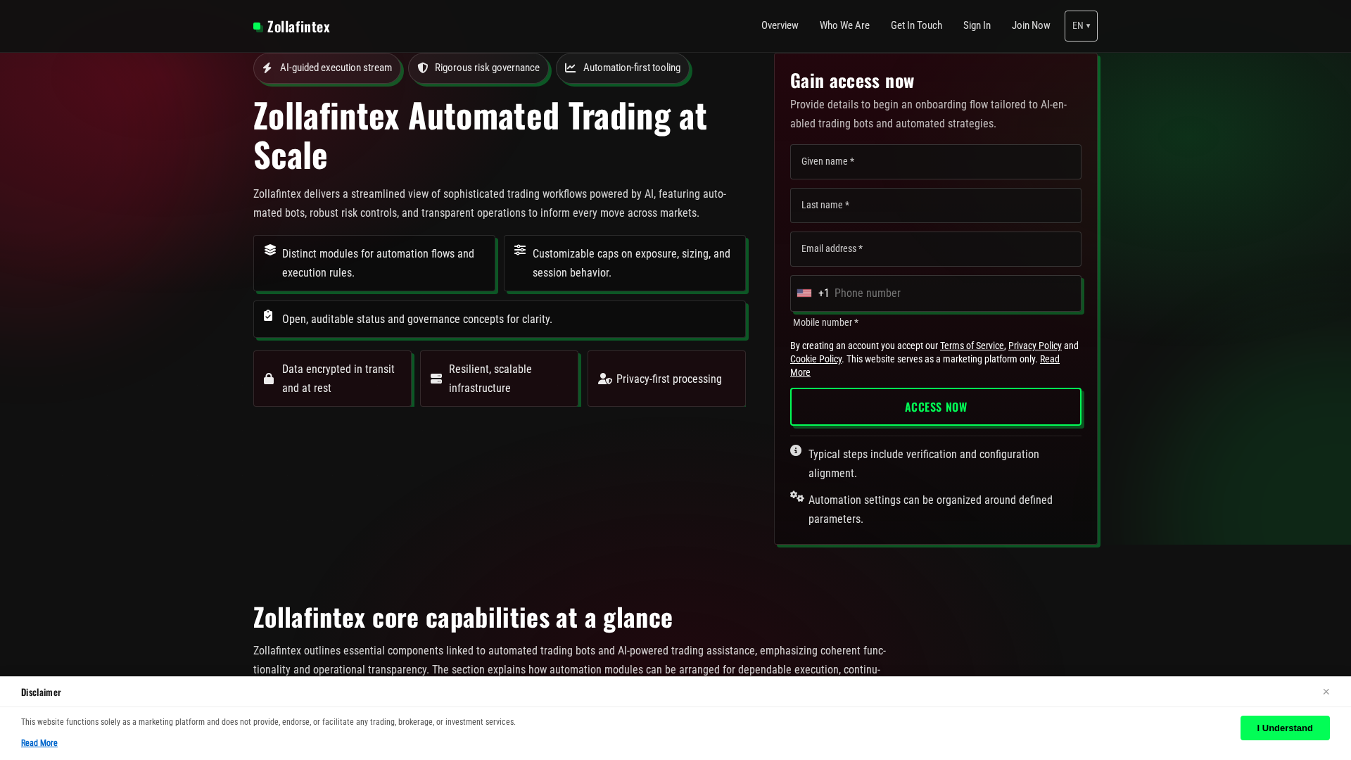The width and height of the screenshot is (1351, 760).
Task: Submit with the ACCESS NOW button
Action: point(936,407)
